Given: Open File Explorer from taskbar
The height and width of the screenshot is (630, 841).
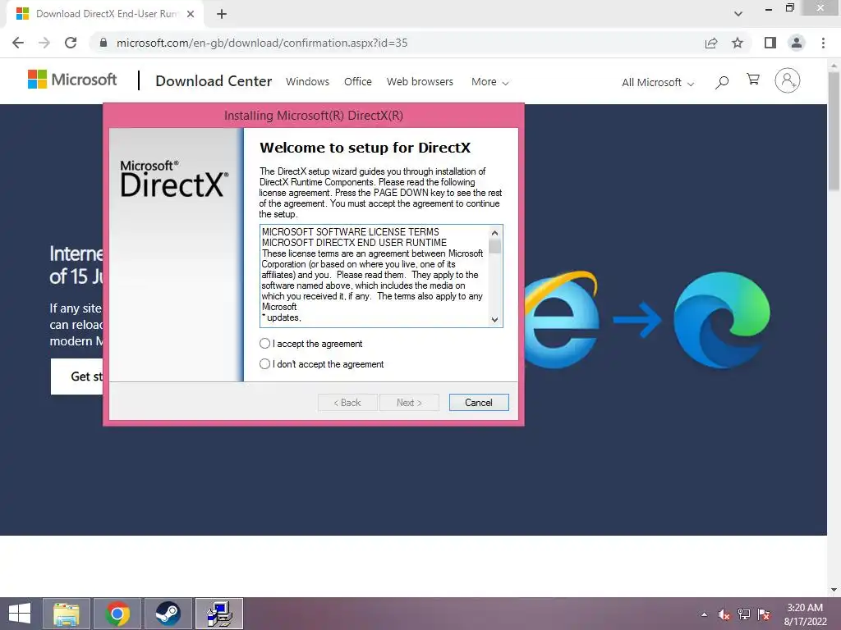Looking at the screenshot, I should pyautogui.click(x=66, y=614).
